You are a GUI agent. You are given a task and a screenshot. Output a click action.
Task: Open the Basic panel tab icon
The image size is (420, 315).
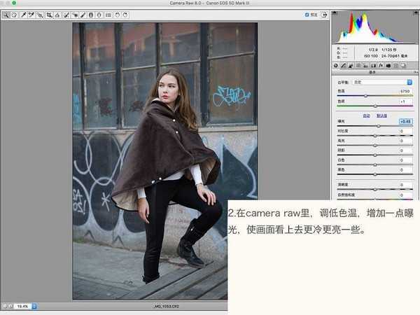[335, 65]
